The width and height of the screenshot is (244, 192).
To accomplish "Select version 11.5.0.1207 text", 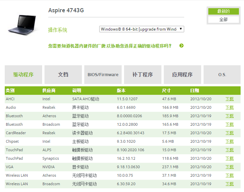I will click(127, 99).
